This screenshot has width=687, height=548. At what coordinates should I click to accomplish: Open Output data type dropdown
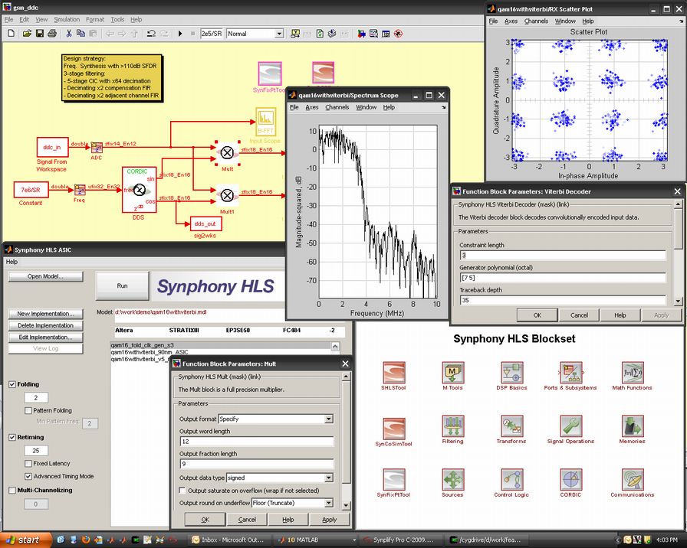coord(329,478)
